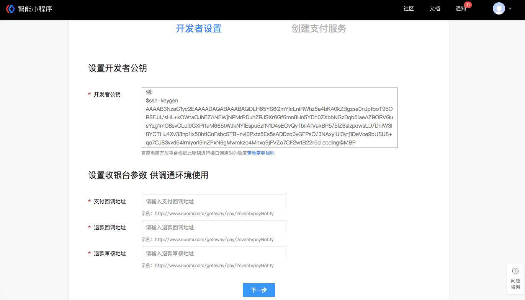This screenshot has height=300, width=525.
Task: Open the 问题咨询 help widget
Action: 515,279
